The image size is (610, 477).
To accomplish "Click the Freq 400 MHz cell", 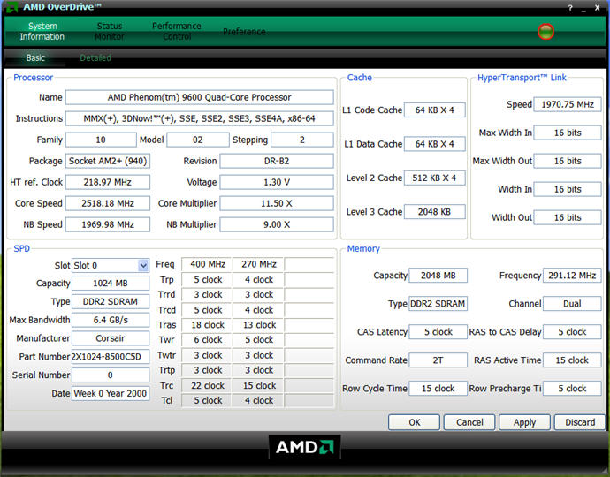I will 208,264.
